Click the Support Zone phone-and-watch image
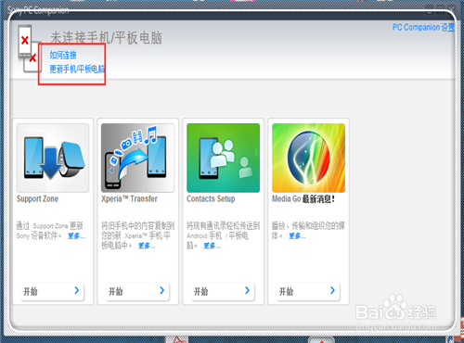 click(x=53, y=158)
